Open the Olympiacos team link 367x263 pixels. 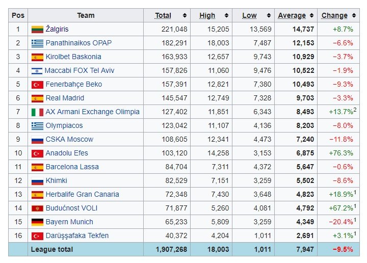[64, 126]
